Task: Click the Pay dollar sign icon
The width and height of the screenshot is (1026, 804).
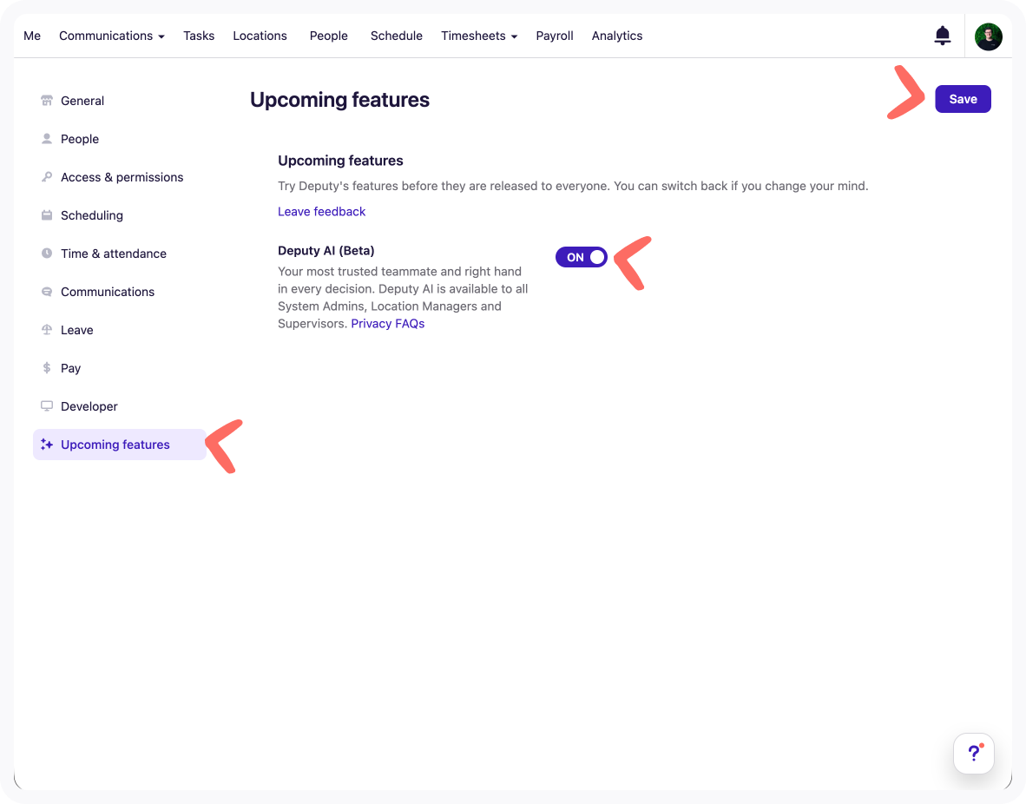Action: click(47, 368)
